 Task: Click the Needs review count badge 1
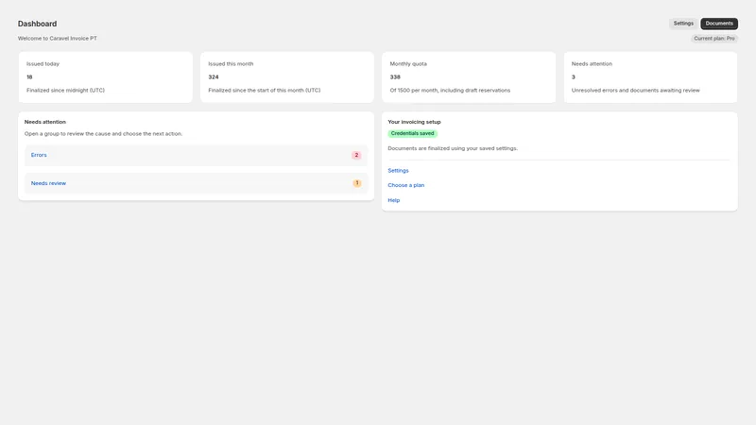pos(357,183)
